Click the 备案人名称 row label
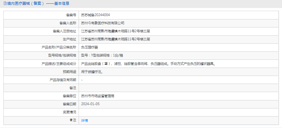 tap(68, 23)
